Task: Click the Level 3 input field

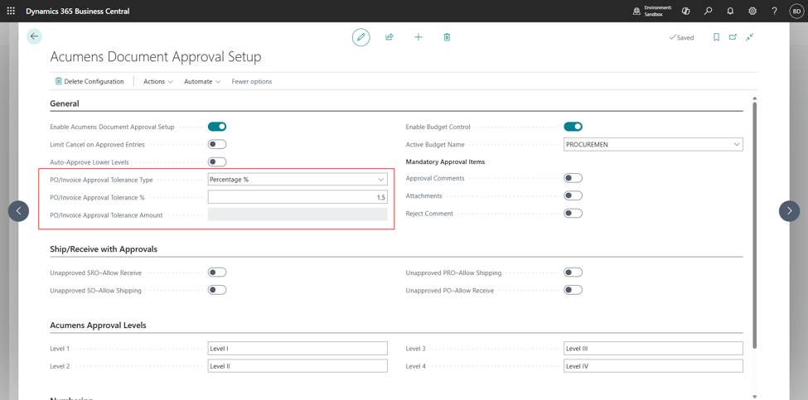Action: pos(653,349)
